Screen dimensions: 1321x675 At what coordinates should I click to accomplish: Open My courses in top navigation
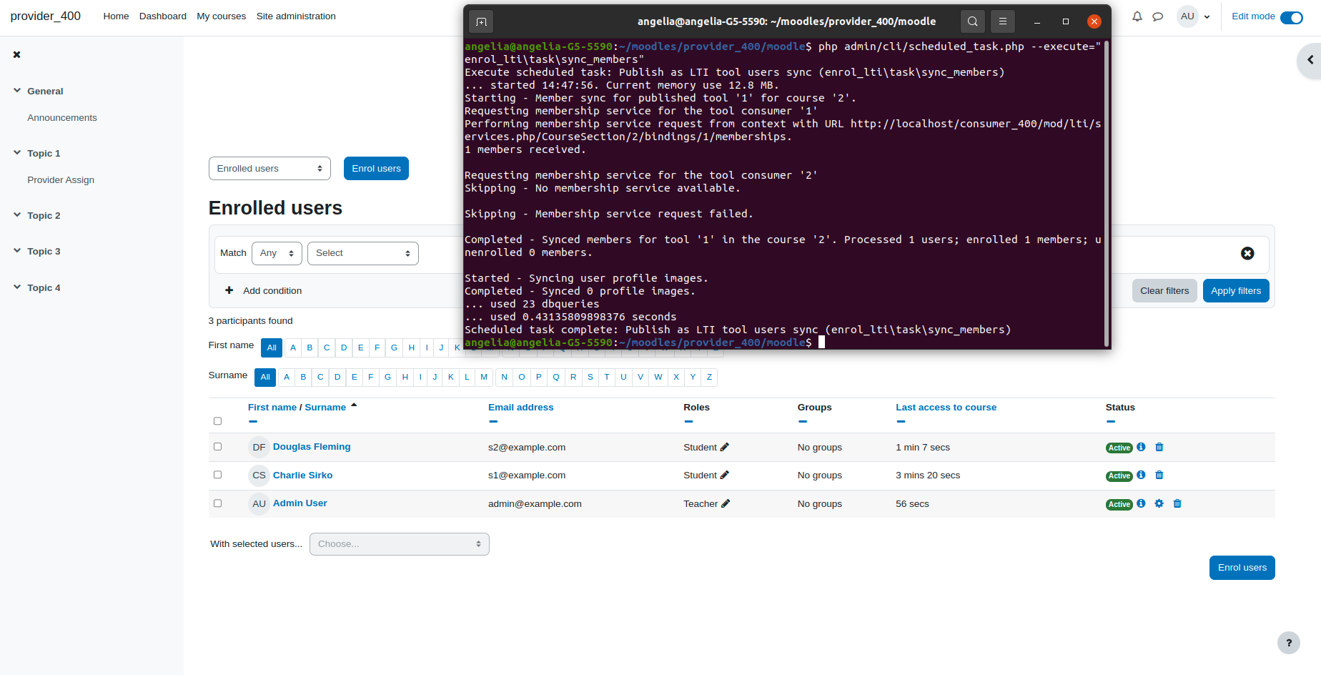(x=222, y=16)
